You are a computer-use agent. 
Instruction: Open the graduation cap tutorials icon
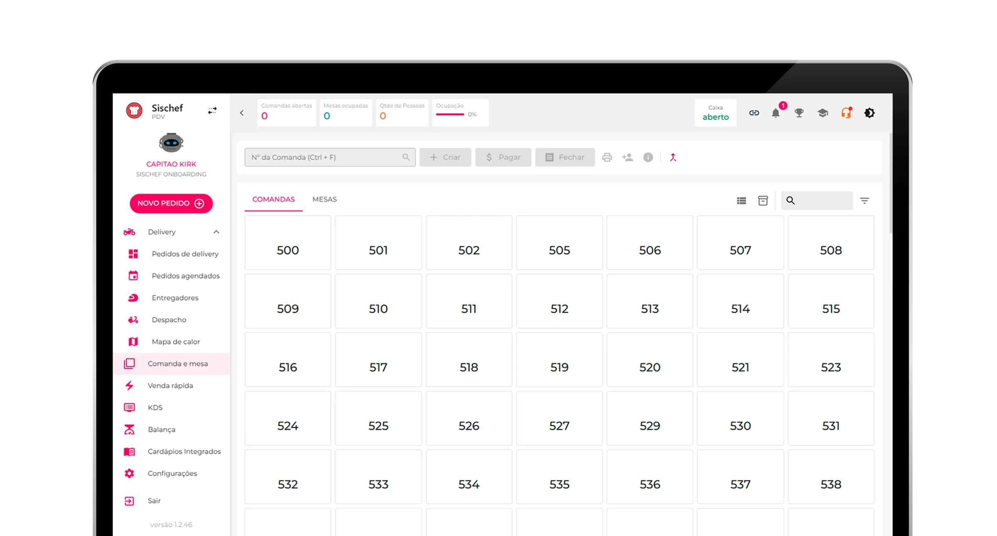(823, 113)
